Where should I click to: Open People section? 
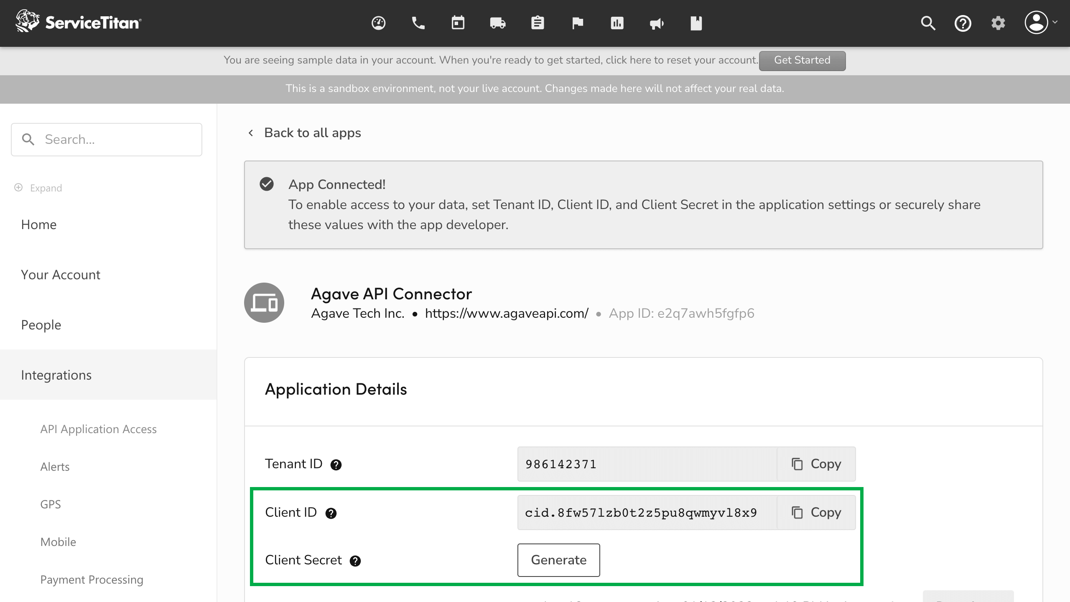point(41,325)
